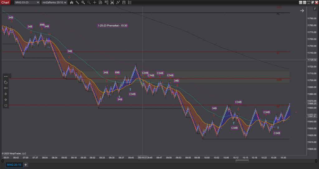Select the '1-25-23 Premarket - 10:30' text label

coord(112,25)
